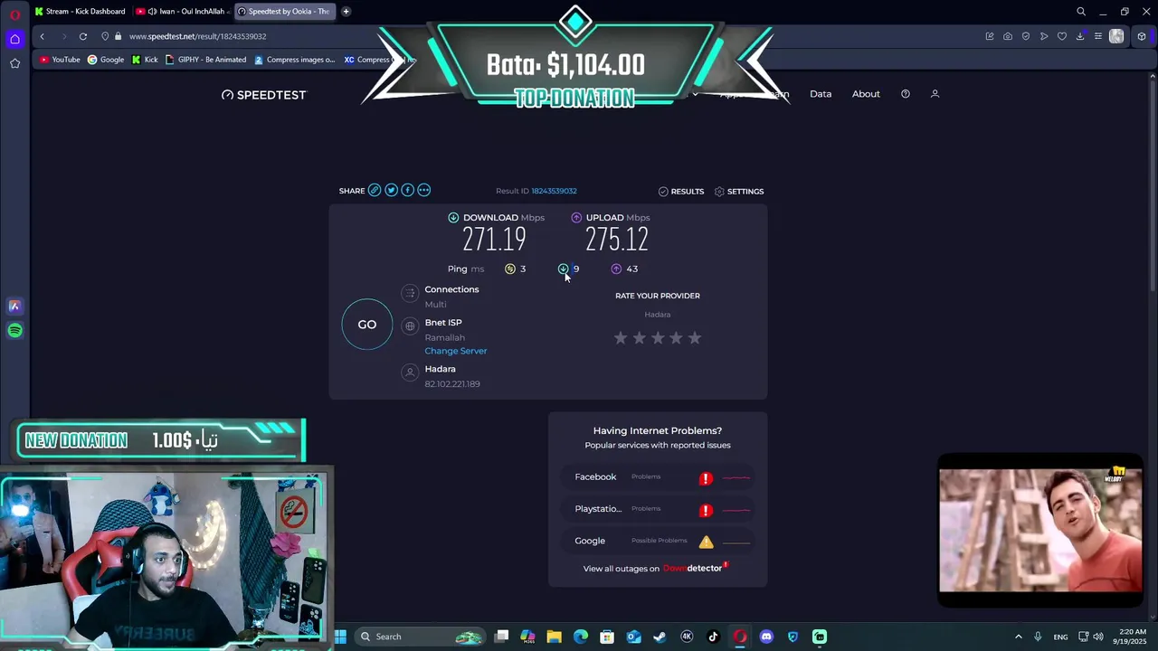The width and height of the screenshot is (1158, 651).
Task: Click the browser profile avatar
Action: pos(1116,36)
